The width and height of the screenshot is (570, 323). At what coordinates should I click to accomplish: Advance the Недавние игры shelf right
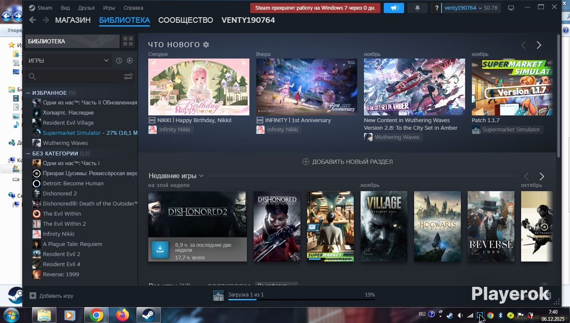click(542, 176)
